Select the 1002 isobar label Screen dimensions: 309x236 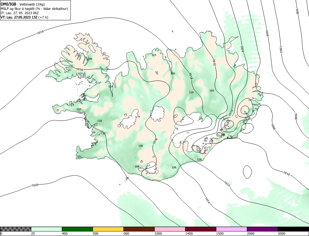pyautogui.click(x=281, y=49)
